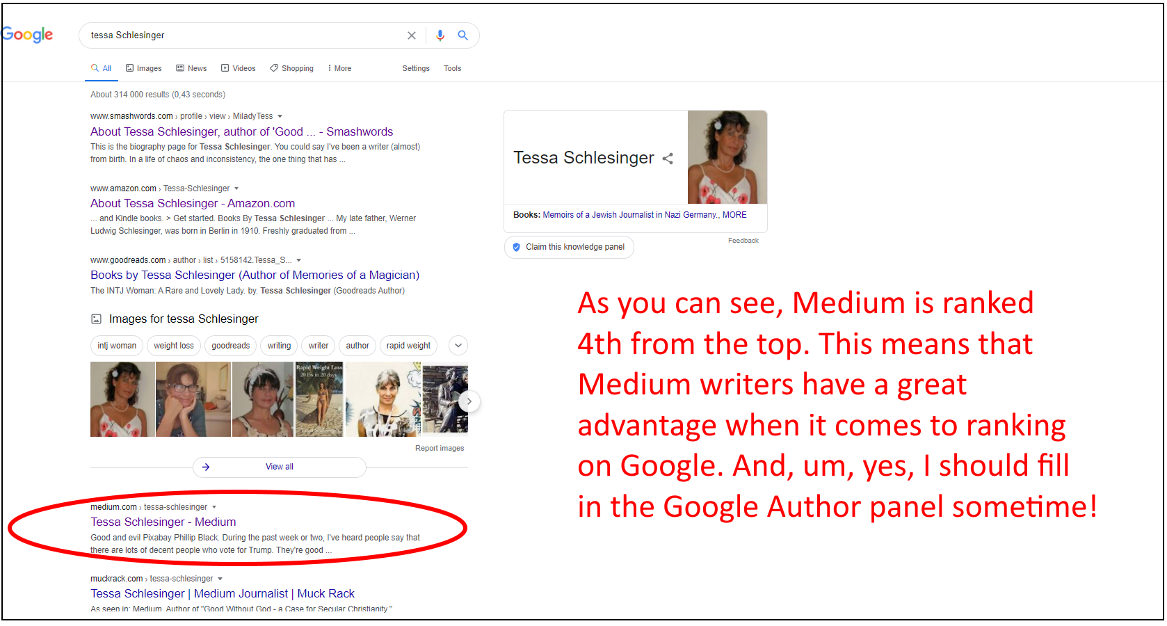Expand the Amazon result options arrow
Viewport: 1167px width, 626px height.
(236, 188)
